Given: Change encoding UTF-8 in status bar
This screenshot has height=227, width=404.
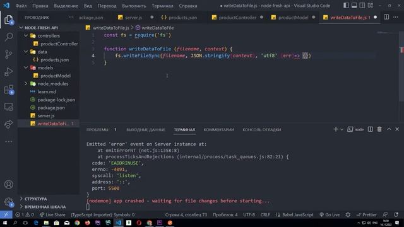Looking at the screenshot, I should (x=249, y=214).
